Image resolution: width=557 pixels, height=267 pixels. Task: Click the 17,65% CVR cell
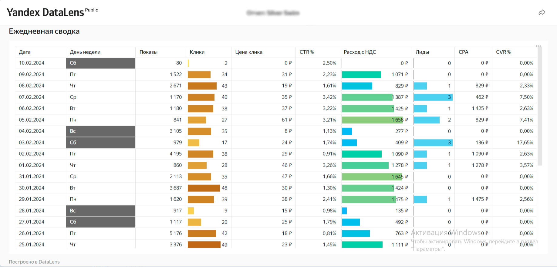[x=525, y=143]
